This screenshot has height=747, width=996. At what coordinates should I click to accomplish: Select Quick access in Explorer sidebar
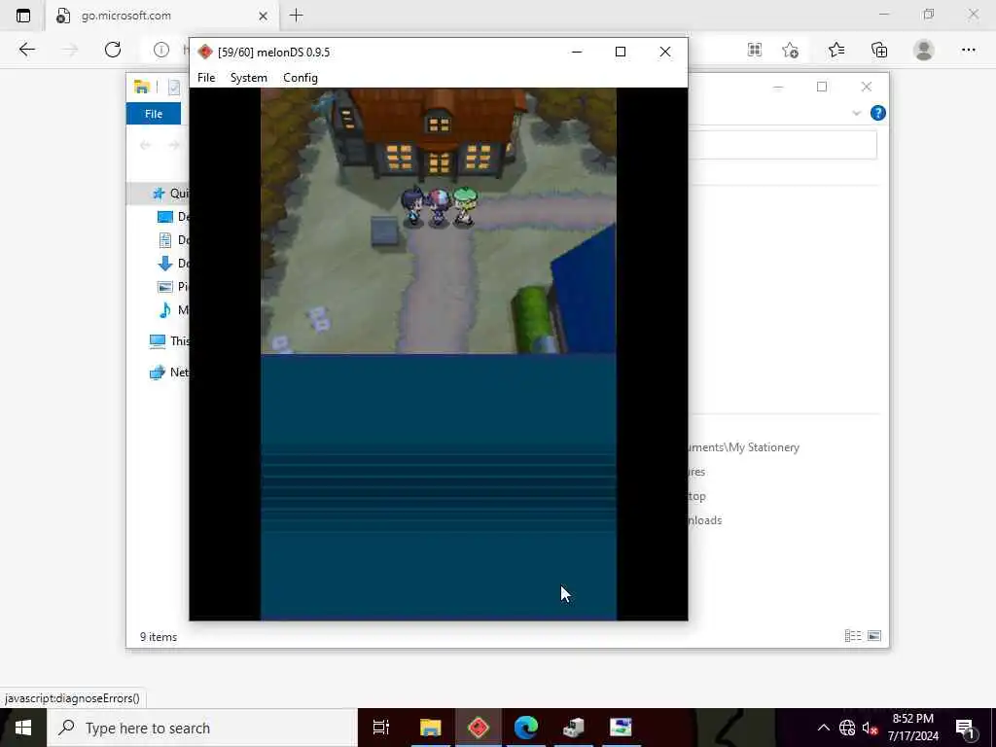[170, 194]
